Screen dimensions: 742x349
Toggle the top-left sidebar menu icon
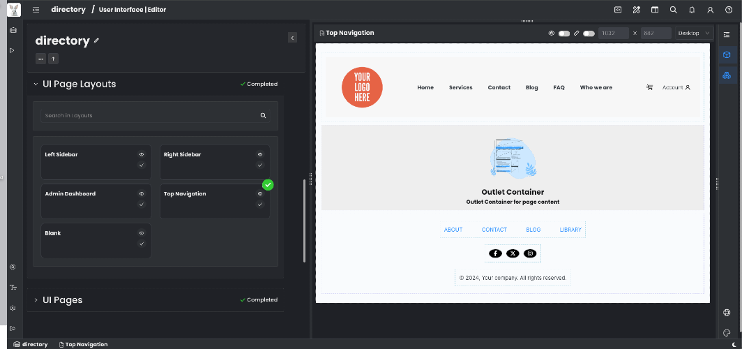36,10
